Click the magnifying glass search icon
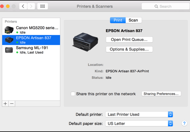 156,6
